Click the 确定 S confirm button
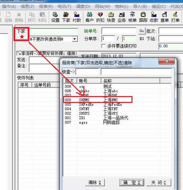This screenshot has height=190, width=183. [x=132, y=182]
